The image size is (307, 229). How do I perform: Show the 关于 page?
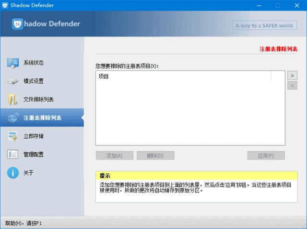(x=29, y=173)
